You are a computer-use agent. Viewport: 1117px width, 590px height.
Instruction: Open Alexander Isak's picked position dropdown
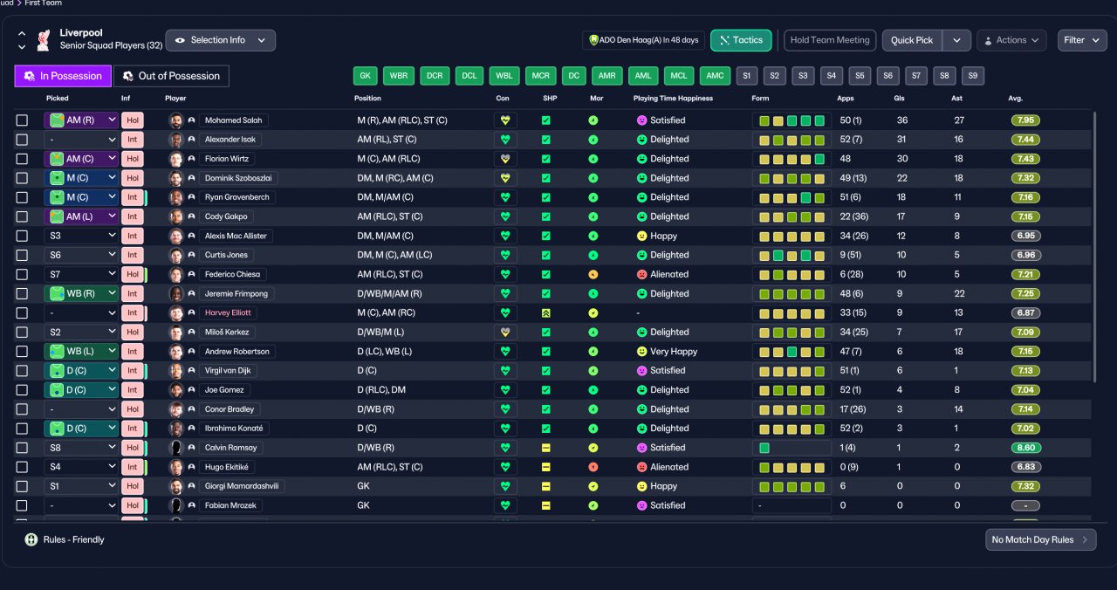click(81, 140)
